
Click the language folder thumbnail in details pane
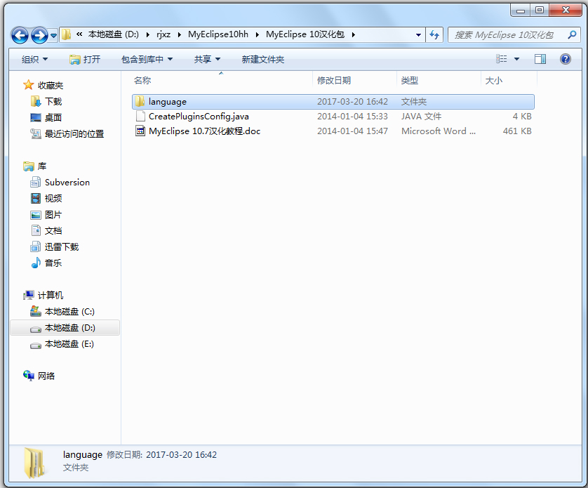(34, 463)
